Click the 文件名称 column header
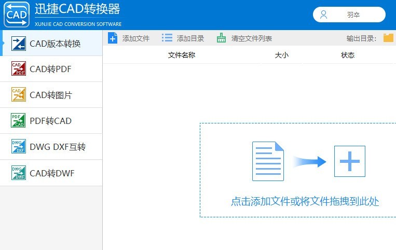The height and width of the screenshot is (250, 396). [x=182, y=55]
